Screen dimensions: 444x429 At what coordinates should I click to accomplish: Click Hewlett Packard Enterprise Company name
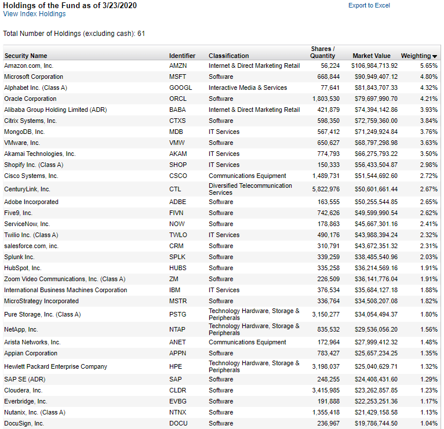point(56,367)
